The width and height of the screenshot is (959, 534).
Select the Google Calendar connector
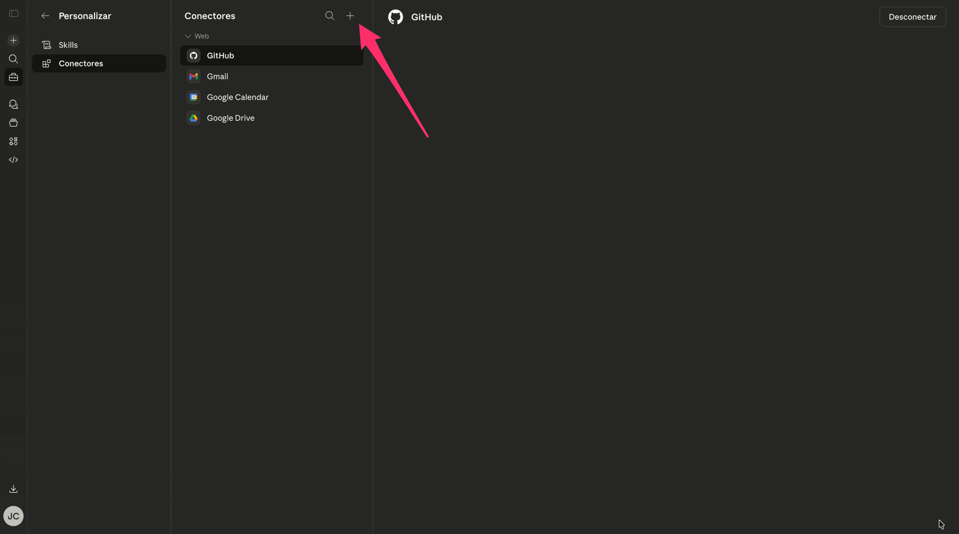tap(238, 97)
